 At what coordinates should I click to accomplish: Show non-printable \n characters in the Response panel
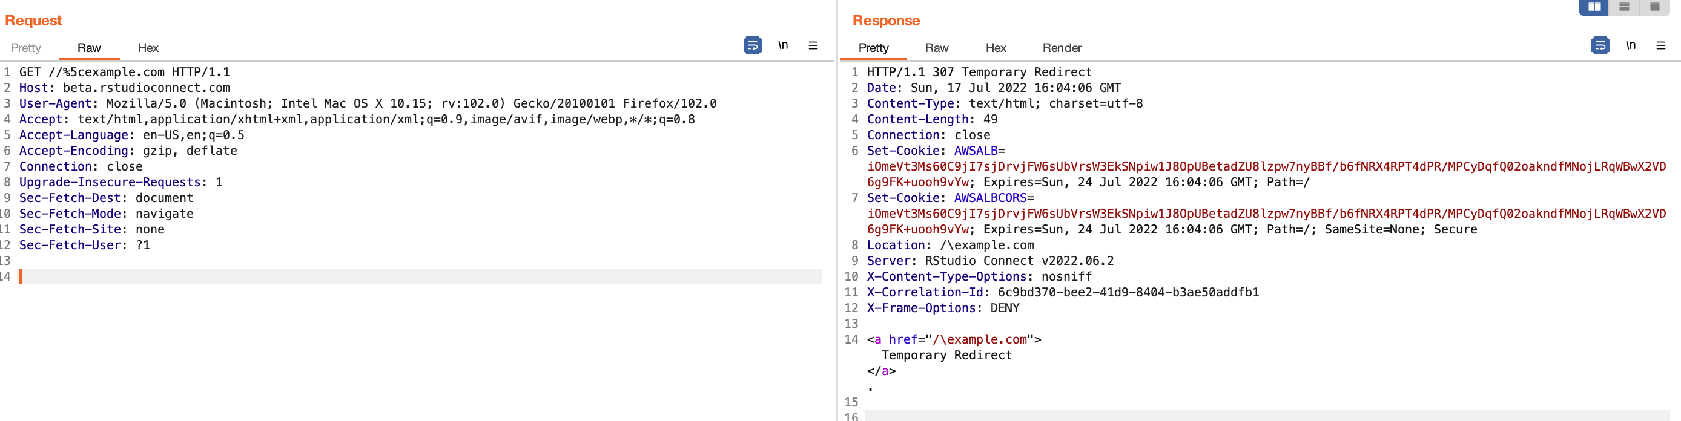click(1630, 45)
